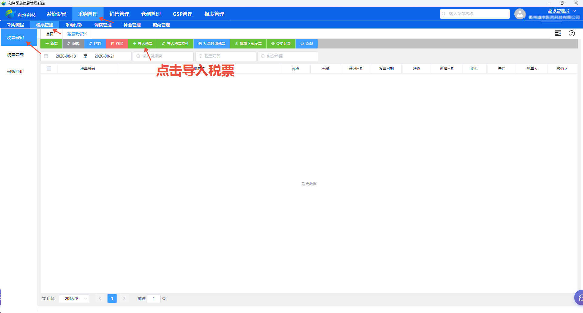583x313 pixels.
Task: Click 导入税票文件 import file button
Action: [176, 44]
